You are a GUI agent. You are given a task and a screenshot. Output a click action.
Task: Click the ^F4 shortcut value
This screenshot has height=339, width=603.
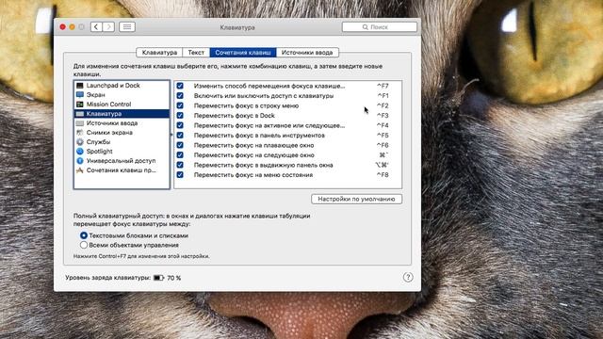[383, 125]
